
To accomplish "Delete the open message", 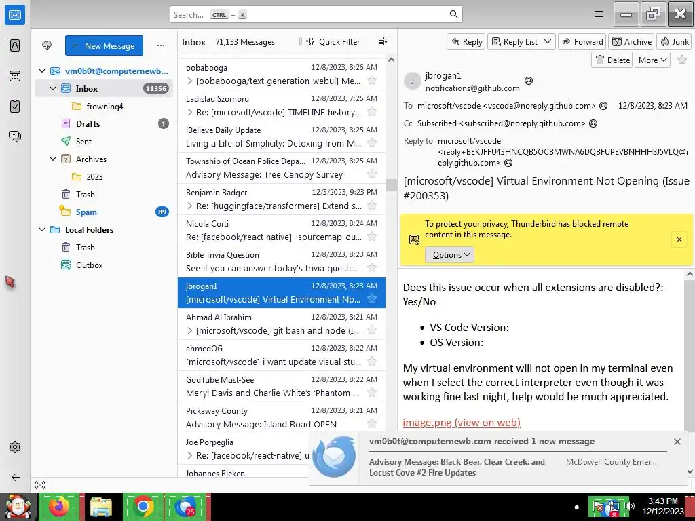I will [x=613, y=60].
